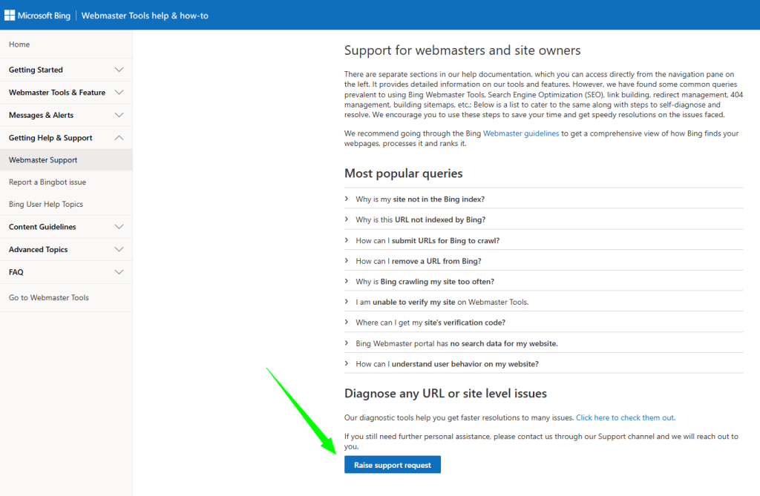
Task: Expand the Webmaster Tools & Feature section
Action: (119, 93)
